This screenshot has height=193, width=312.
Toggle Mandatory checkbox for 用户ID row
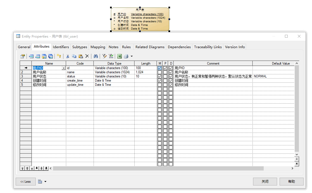tap(159, 68)
